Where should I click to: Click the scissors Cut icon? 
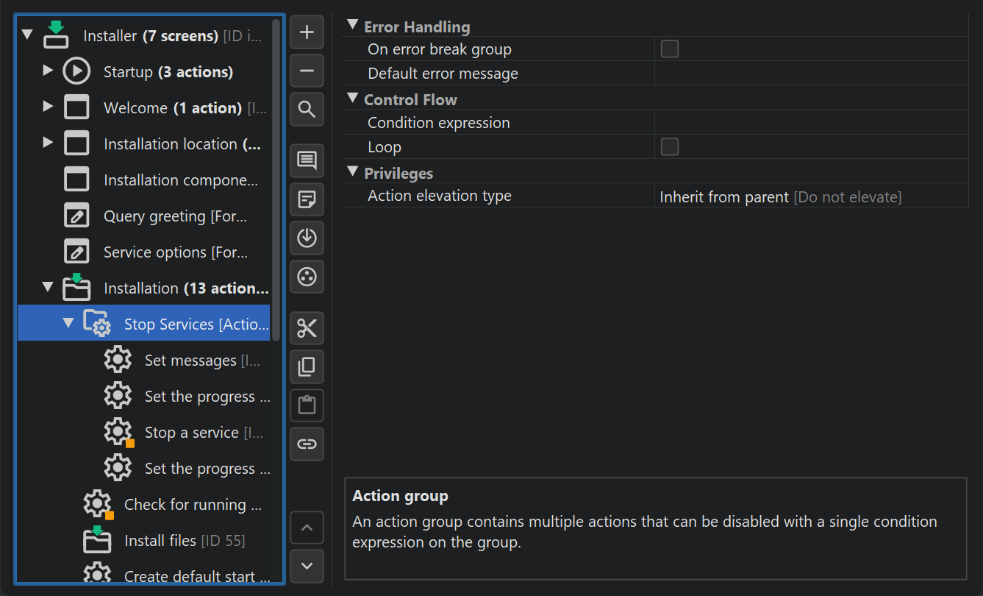click(x=307, y=329)
